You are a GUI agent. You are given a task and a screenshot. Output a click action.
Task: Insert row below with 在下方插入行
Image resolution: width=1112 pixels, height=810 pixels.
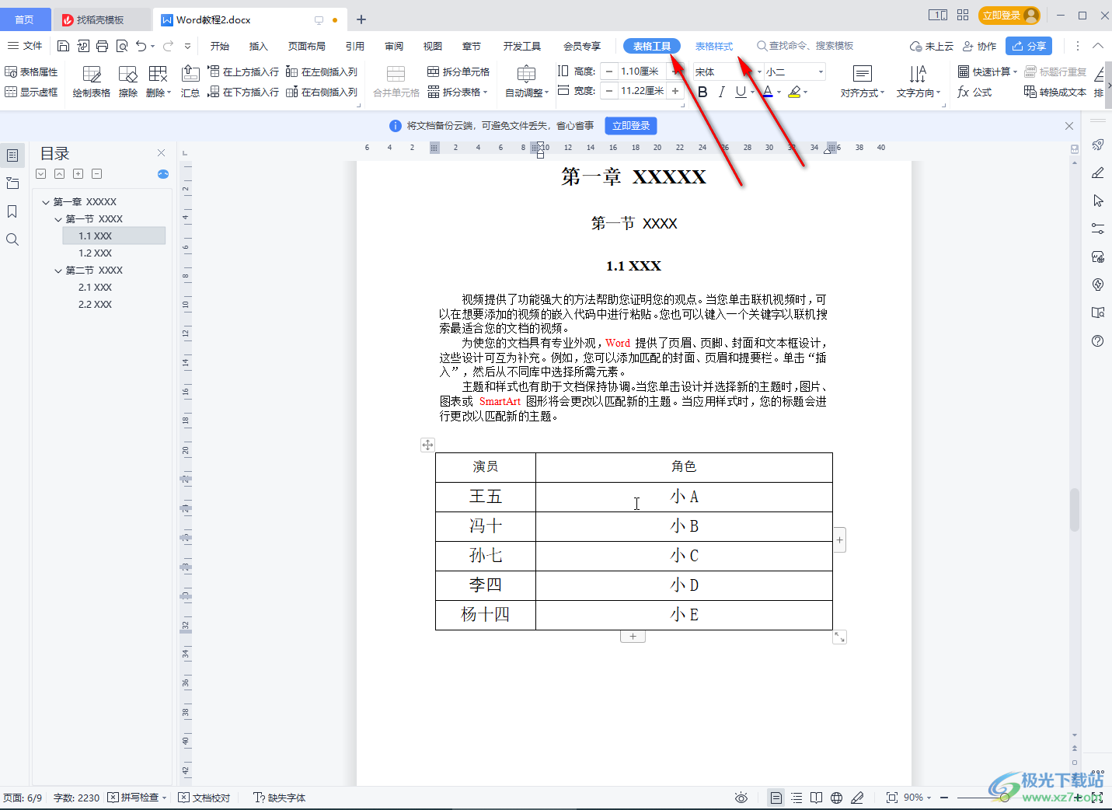[243, 92]
